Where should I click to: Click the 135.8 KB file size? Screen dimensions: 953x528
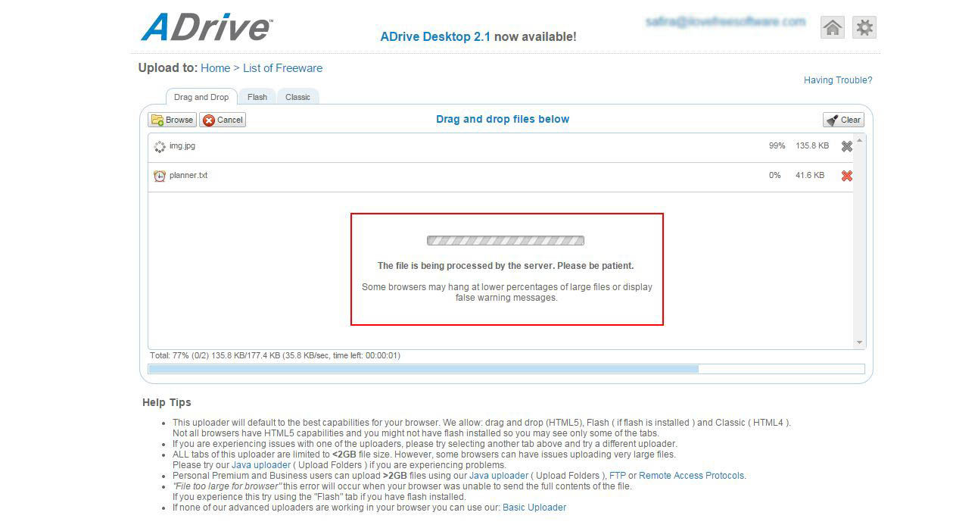pyautogui.click(x=812, y=146)
